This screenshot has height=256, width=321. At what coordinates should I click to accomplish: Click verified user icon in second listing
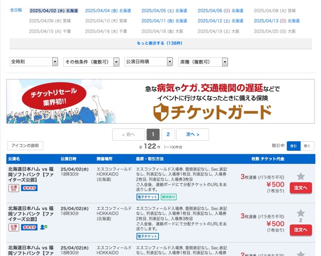[x=44, y=227]
